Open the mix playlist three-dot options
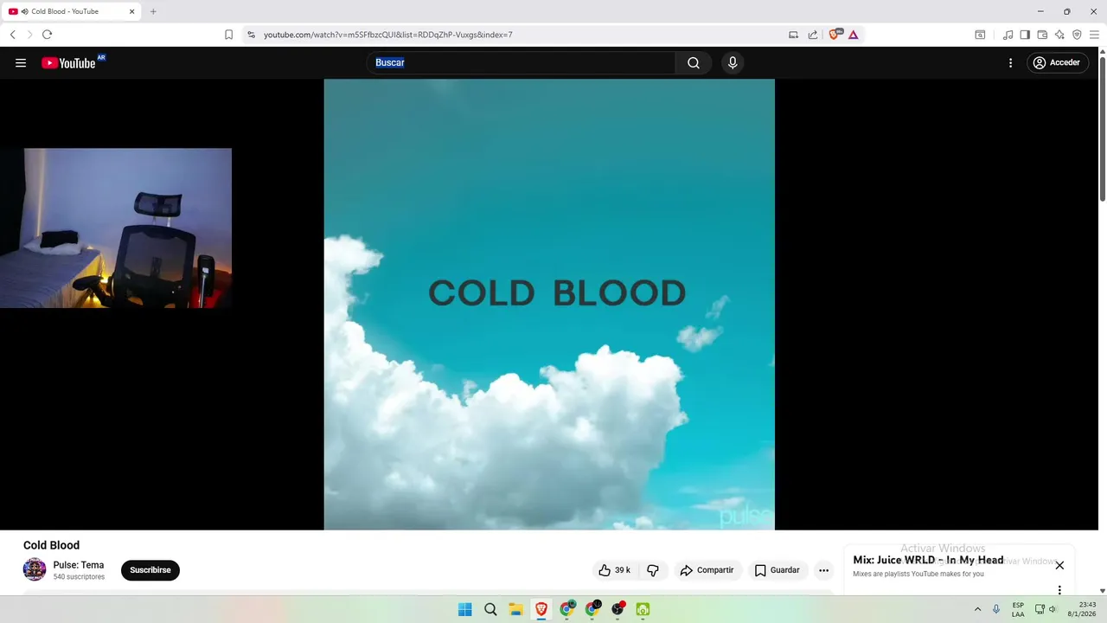Image resolution: width=1107 pixels, height=623 pixels. [1059, 590]
